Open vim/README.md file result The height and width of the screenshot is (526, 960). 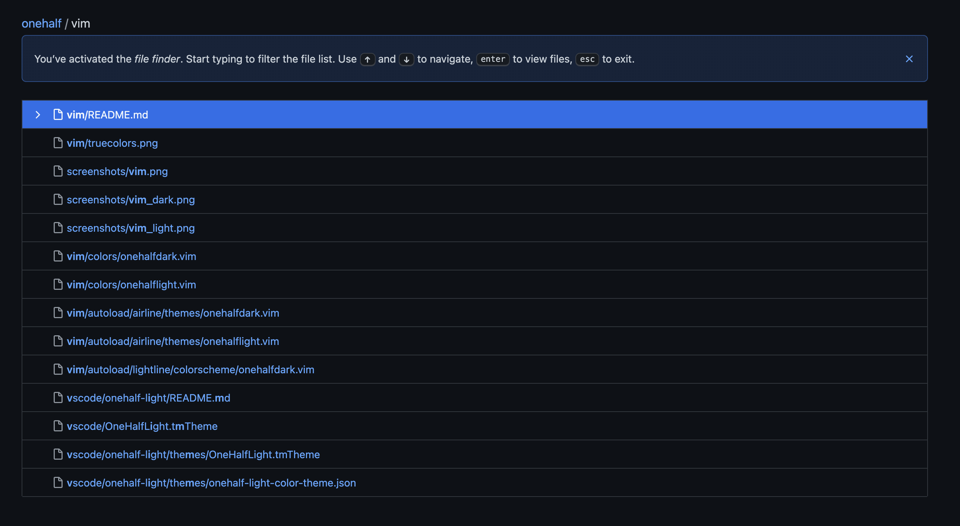click(x=107, y=115)
